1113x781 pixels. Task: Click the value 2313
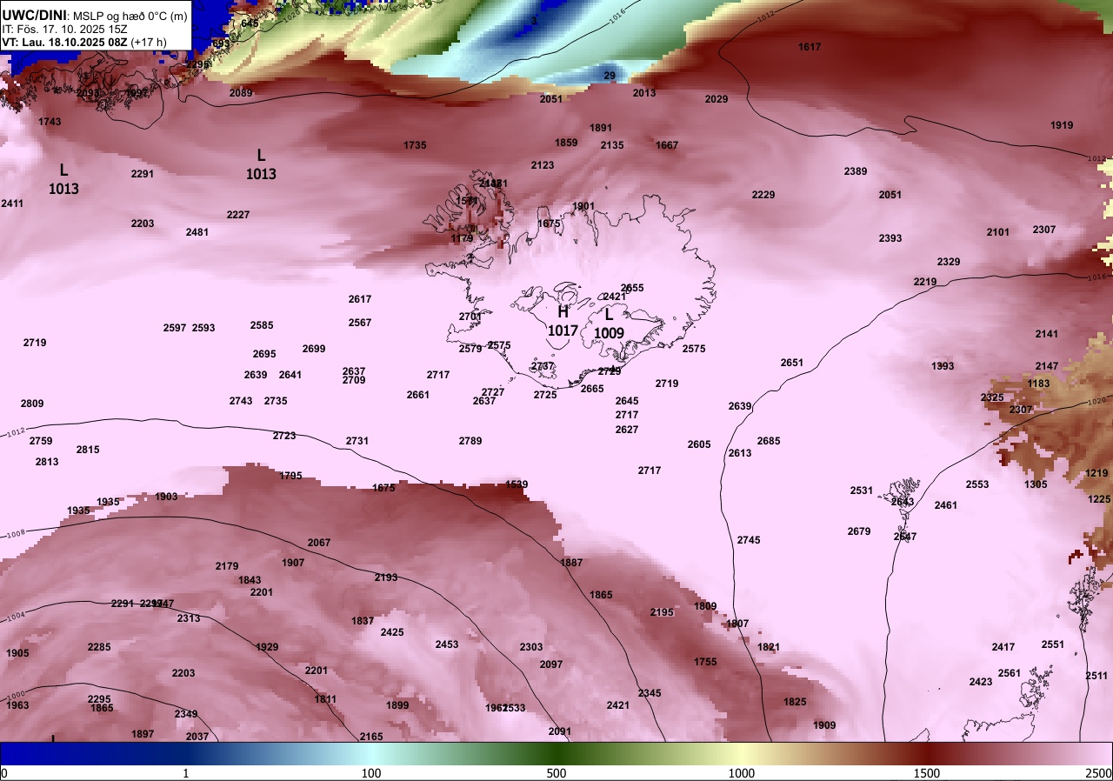(189, 618)
